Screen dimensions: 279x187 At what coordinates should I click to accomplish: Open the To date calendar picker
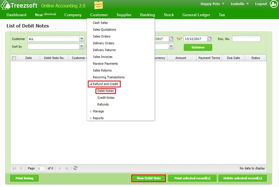point(210,39)
